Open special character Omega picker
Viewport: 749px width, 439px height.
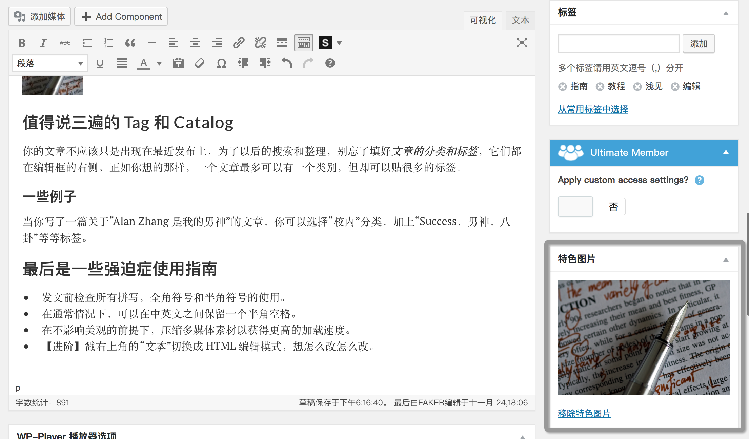(221, 63)
